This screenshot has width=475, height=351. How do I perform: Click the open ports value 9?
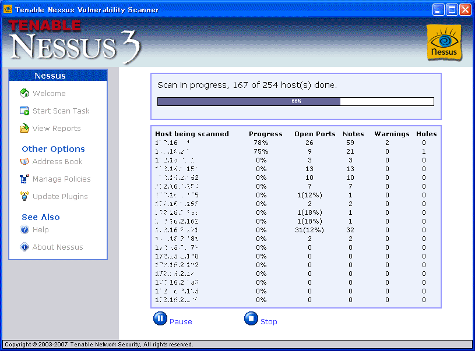click(x=309, y=151)
